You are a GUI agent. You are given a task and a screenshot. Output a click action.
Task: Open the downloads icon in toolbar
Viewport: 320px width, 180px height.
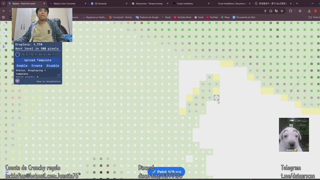click(x=309, y=11)
